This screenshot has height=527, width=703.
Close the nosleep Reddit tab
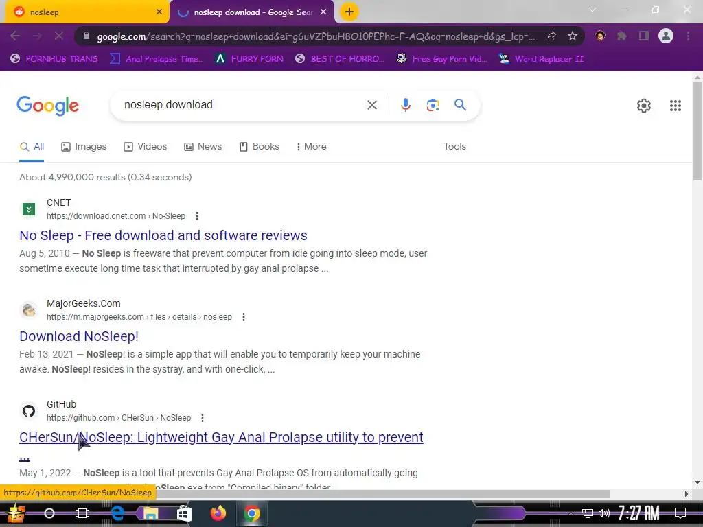(159, 12)
